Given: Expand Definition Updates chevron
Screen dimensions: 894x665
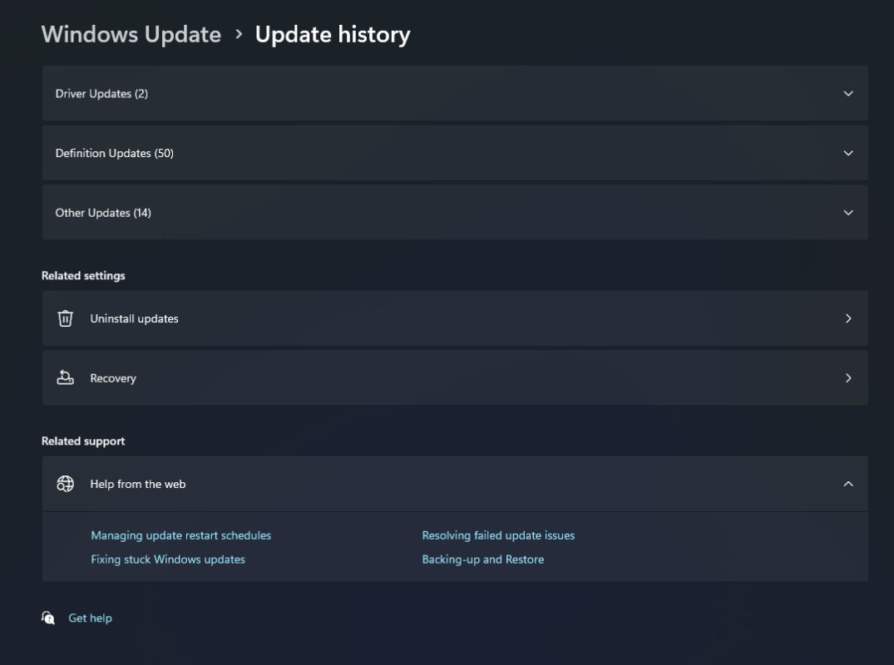Looking at the screenshot, I should 847,153.
